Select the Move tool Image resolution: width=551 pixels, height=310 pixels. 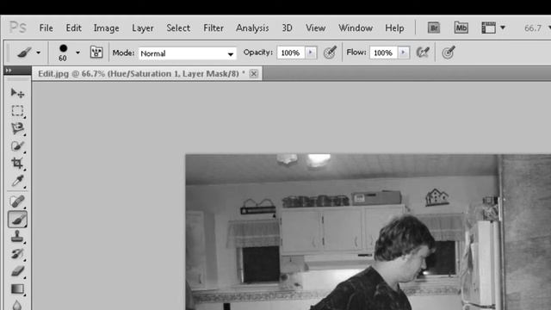[17, 93]
